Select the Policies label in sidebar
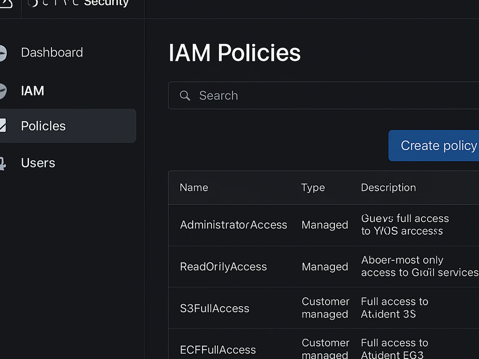The height and width of the screenshot is (359, 479). pyautogui.click(x=43, y=126)
